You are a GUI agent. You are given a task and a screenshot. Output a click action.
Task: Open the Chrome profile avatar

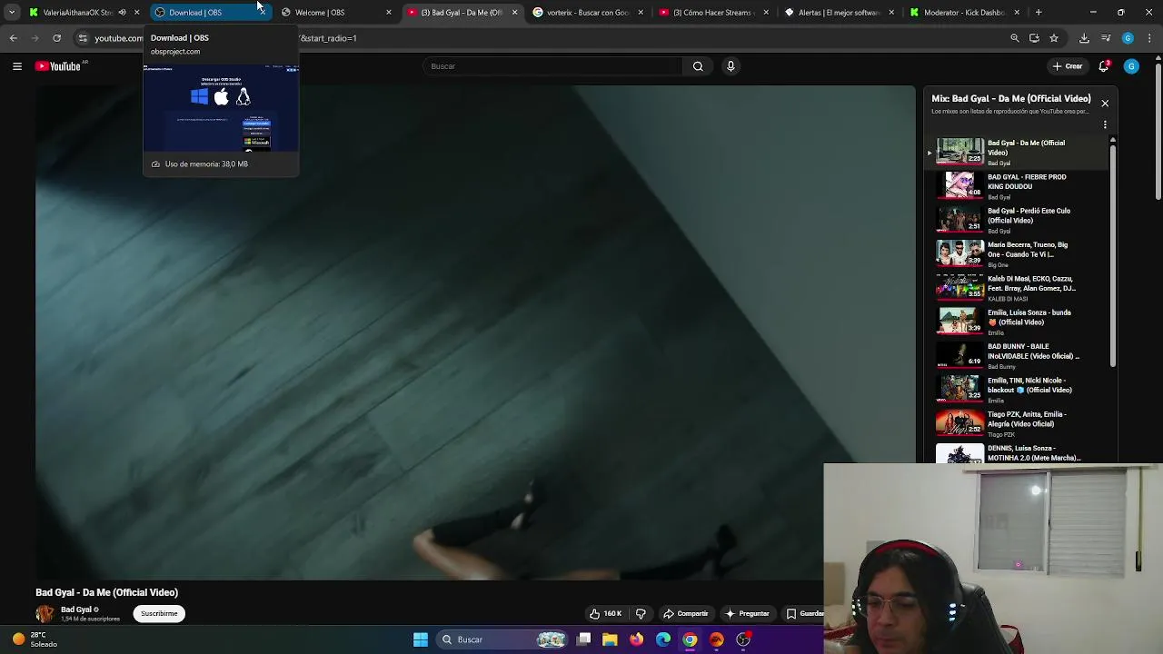click(x=1128, y=38)
